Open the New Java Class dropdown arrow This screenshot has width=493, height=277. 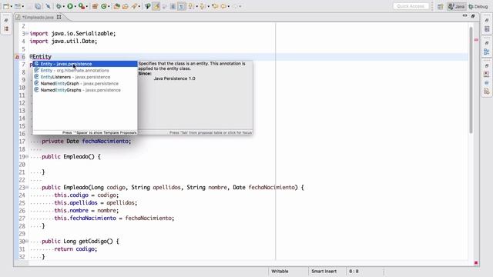click(109, 6)
